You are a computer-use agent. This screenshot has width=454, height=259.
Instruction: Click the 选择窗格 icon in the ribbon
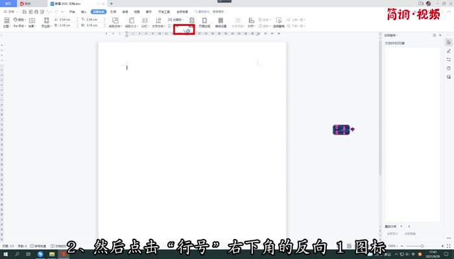pyautogui.click(x=277, y=23)
